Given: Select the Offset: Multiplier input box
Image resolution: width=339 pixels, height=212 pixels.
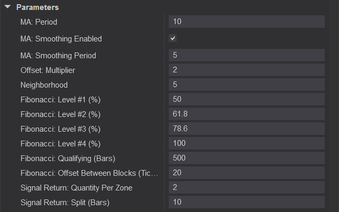Looking at the screenshot, I should [x=246, y=70].
